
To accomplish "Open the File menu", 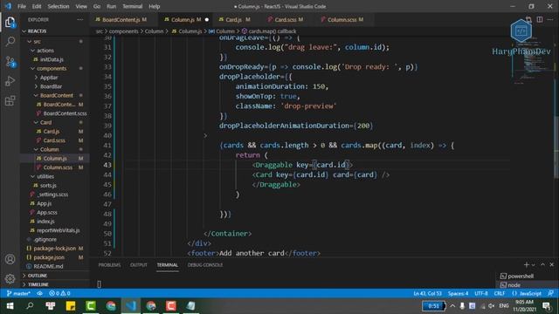I will click(x=22, y=6).
